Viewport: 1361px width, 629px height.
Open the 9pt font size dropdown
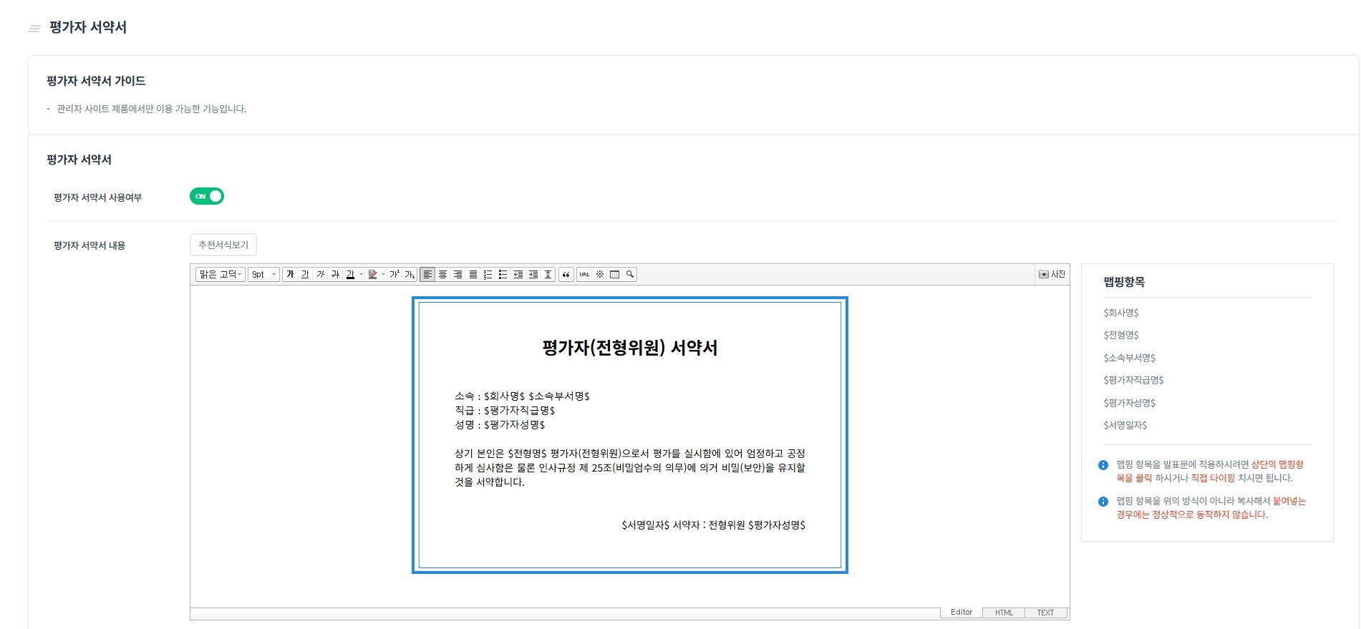point(263,274)
